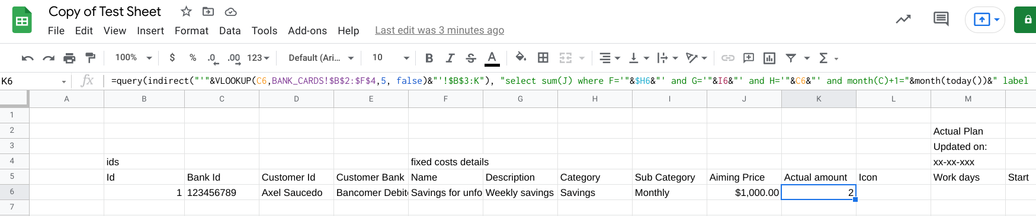Open the move to folder icon
The height and width of the screenshot is (216, 1036).
(208, 11)
